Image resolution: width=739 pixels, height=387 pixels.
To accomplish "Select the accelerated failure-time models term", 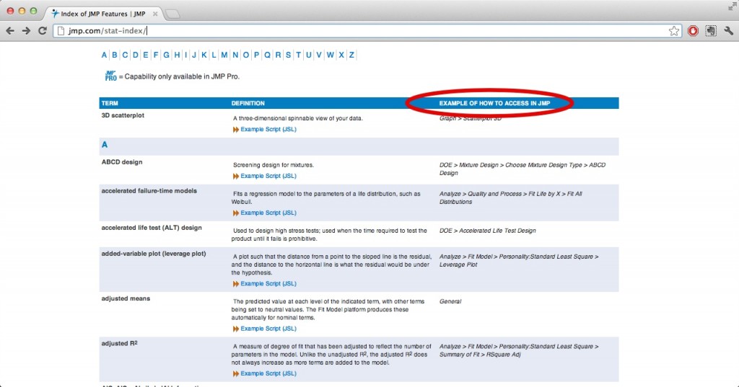I will pos(149,191).
